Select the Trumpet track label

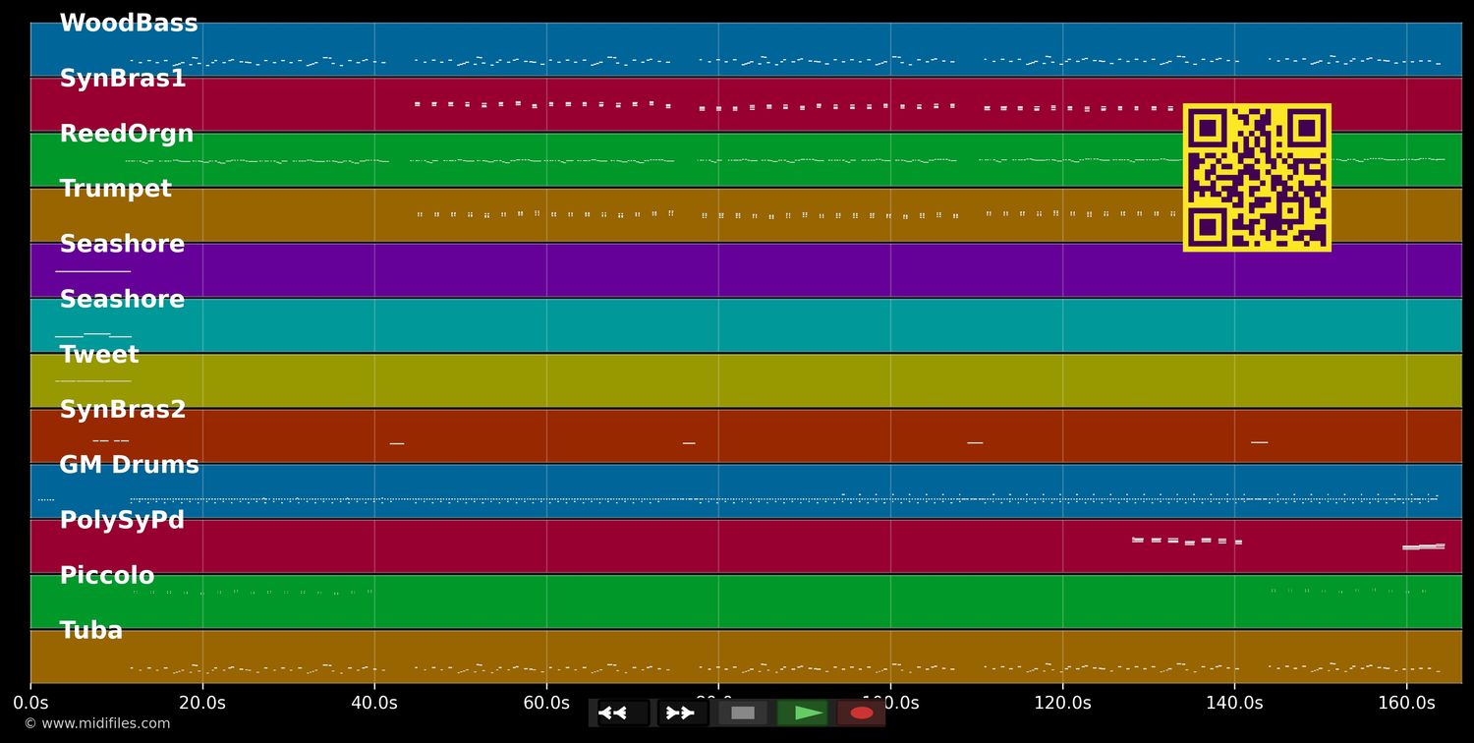(x=116, y=189)
